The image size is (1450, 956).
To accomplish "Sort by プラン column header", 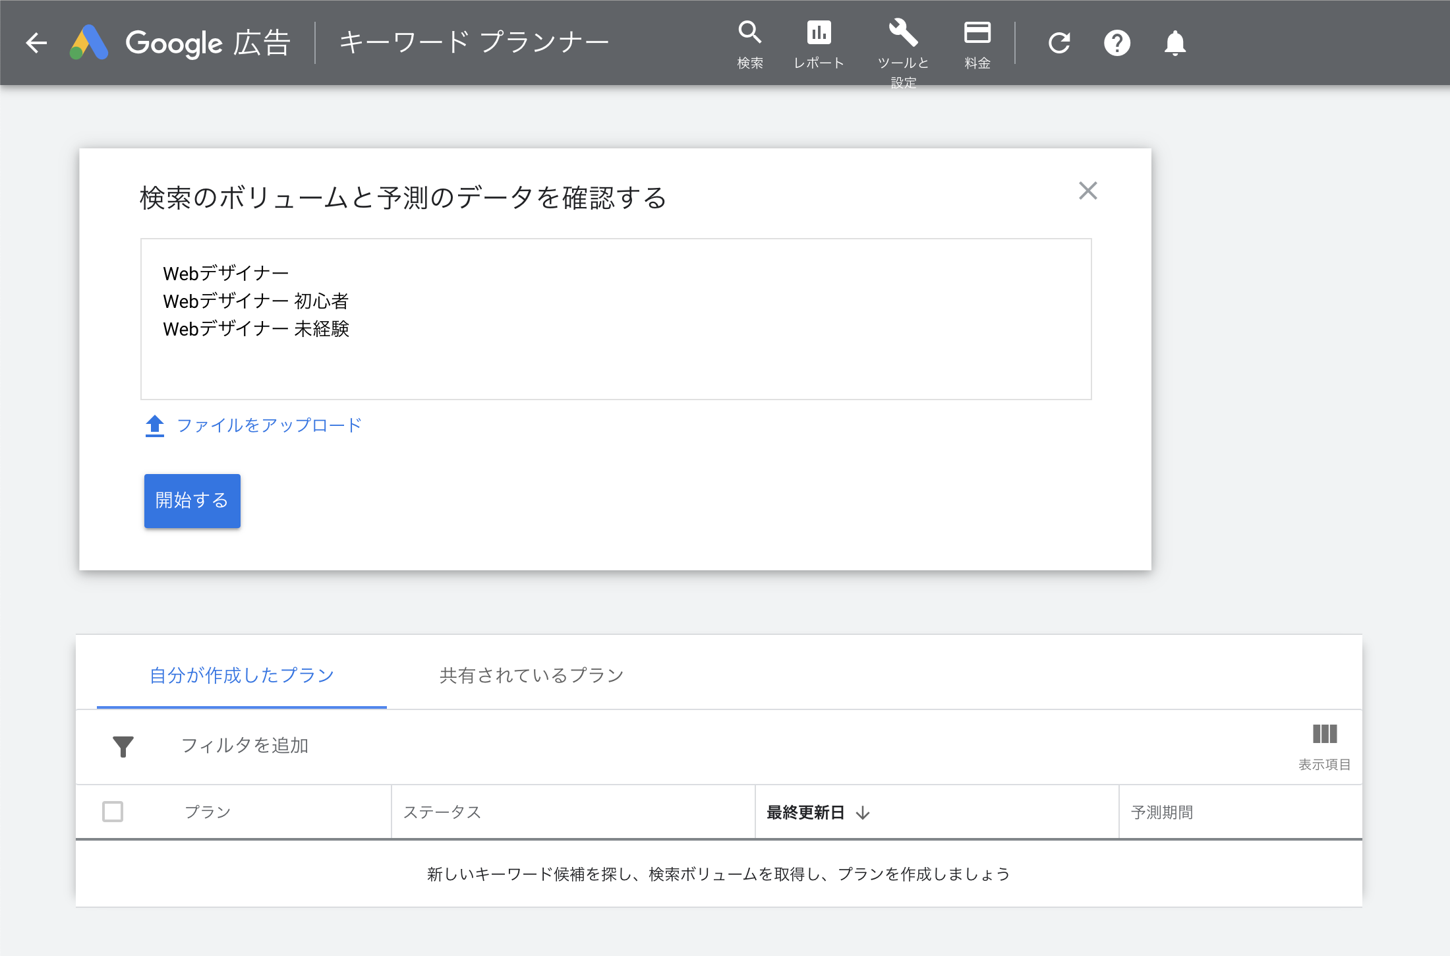I will [208, 812].
